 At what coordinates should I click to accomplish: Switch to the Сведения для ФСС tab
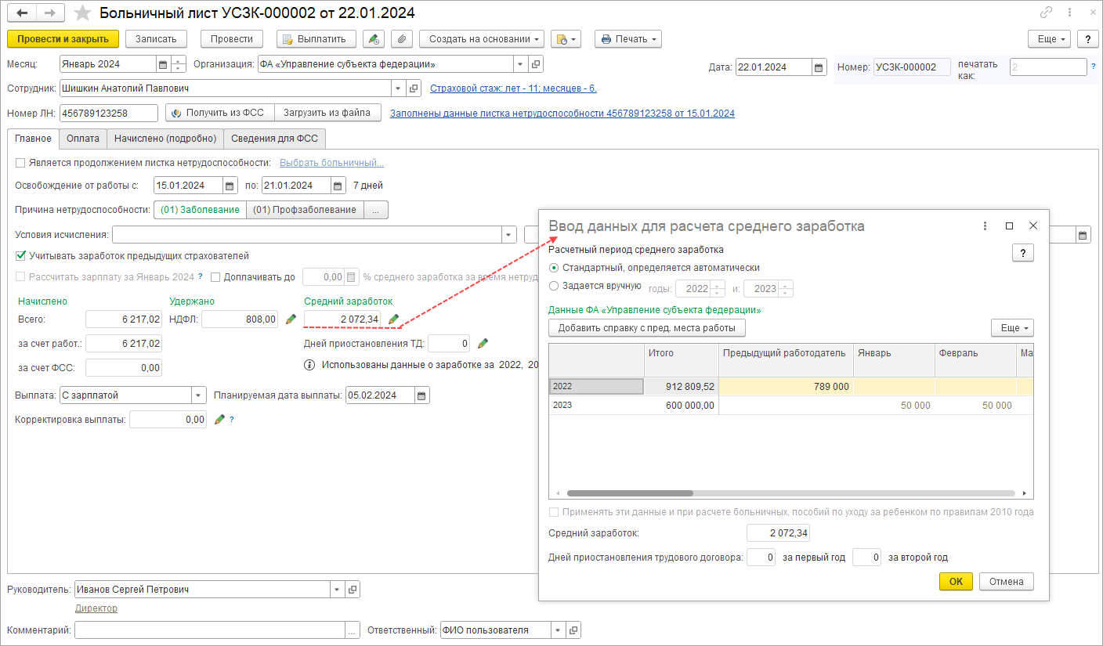pyautogui.click(x=275, y=139)
